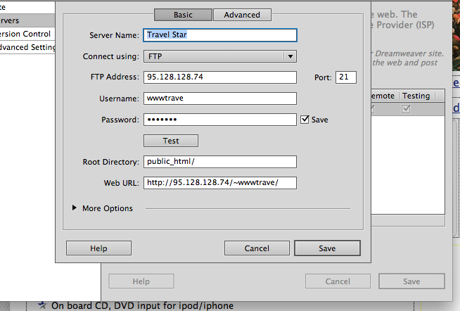The image size is (460, 311).
Task: Click the Password field
Action: click(219, 120)
